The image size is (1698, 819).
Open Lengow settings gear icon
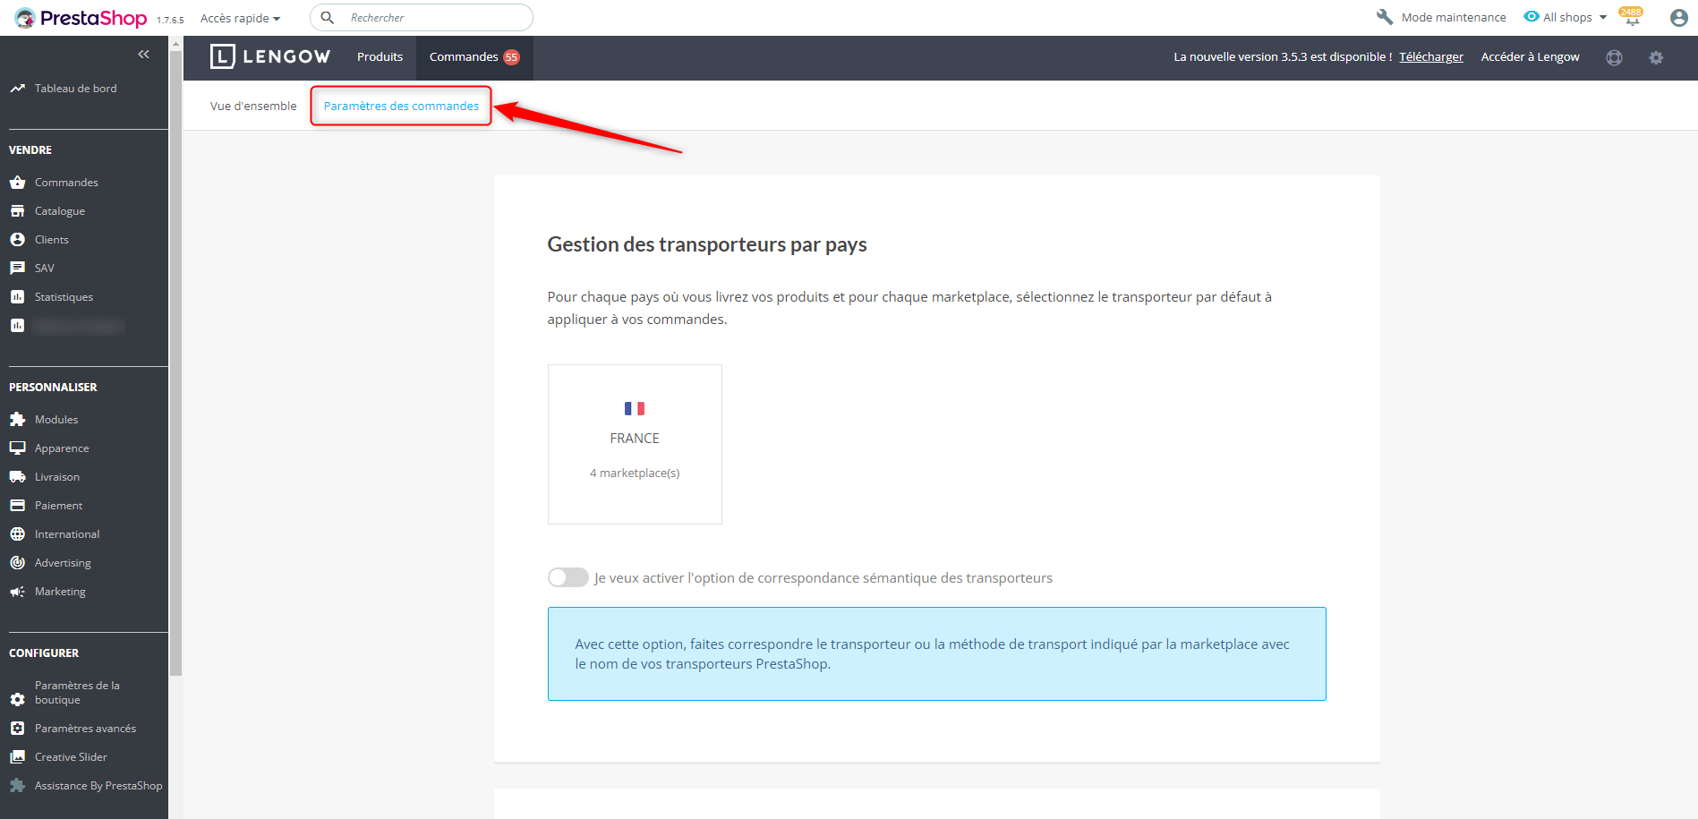pyautogui.click(x=1656, y=57)
